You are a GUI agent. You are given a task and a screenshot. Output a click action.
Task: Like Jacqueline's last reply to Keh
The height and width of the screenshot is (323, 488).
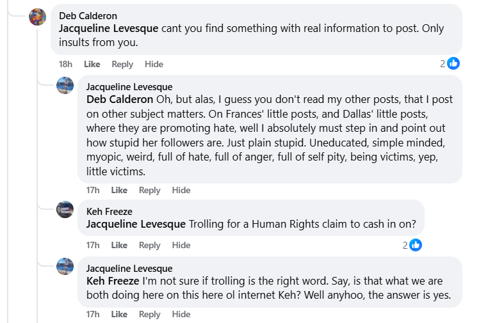pos(119,314)
